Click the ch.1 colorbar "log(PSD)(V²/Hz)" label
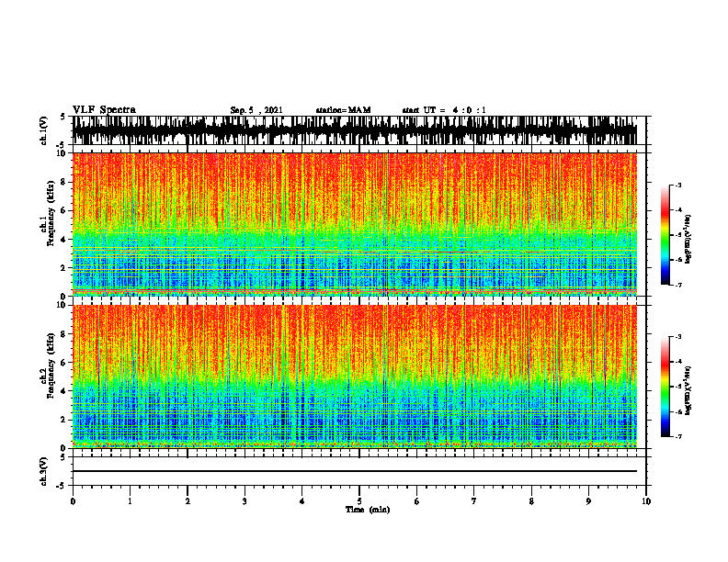The image size is (728, 562). pos(688,240)
